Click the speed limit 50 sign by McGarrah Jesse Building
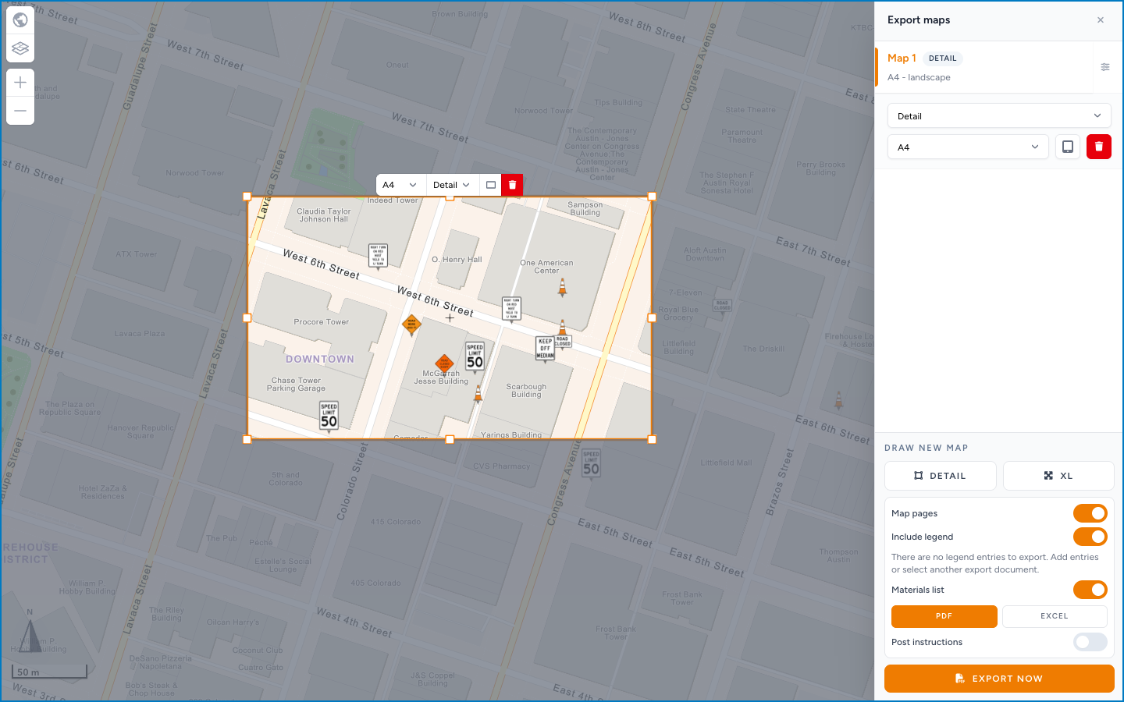This screenshot has width=1124, height=702. (x=475, y=356)
